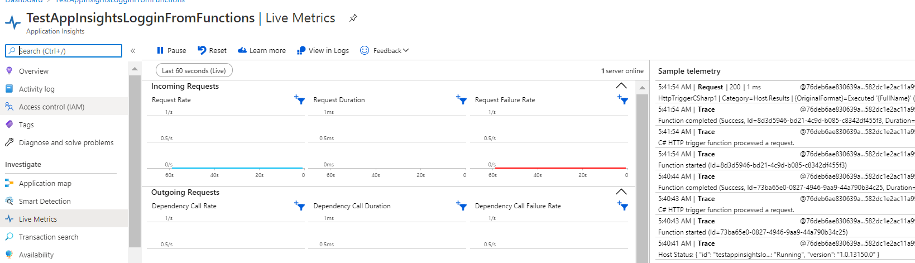Screen dimensions: 915x263
Task: Click the Feedback smiley icon
Action: tap(365, 50)
